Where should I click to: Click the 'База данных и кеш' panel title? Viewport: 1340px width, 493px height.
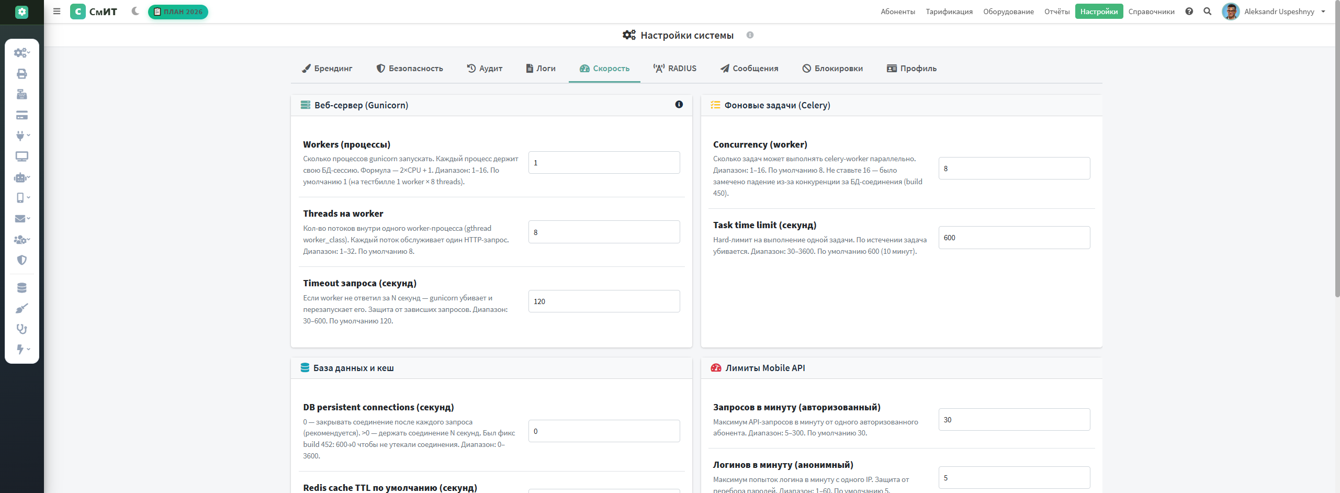coord(353,368)
